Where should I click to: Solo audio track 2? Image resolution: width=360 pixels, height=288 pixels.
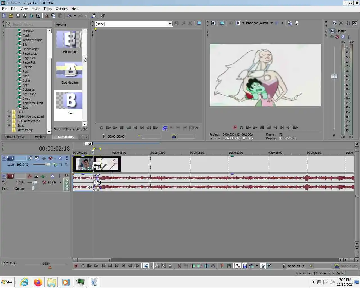[x=59, y=176]
